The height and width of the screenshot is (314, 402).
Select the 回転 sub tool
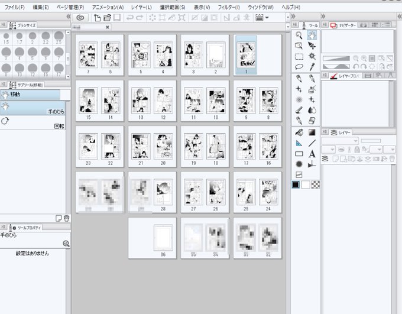(33, 122)
